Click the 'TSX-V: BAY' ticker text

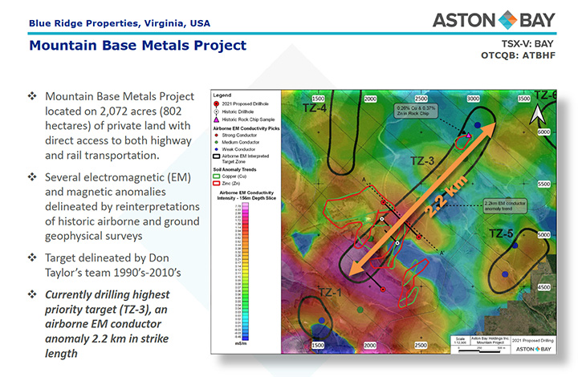point(527,44)
